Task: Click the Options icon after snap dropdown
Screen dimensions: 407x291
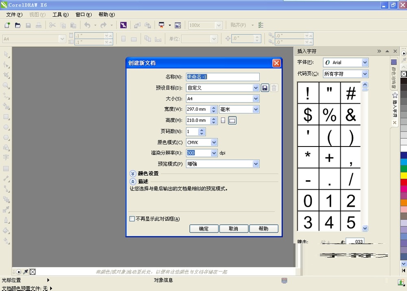Action: click(261, 25)
